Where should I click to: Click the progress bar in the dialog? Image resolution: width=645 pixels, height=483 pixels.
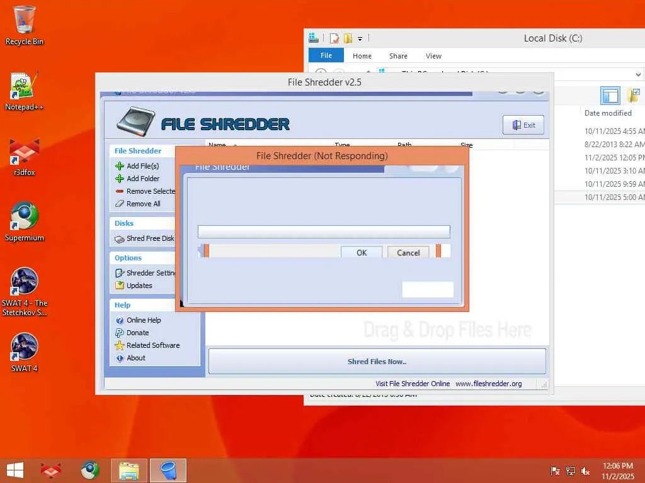click(324, 231)
